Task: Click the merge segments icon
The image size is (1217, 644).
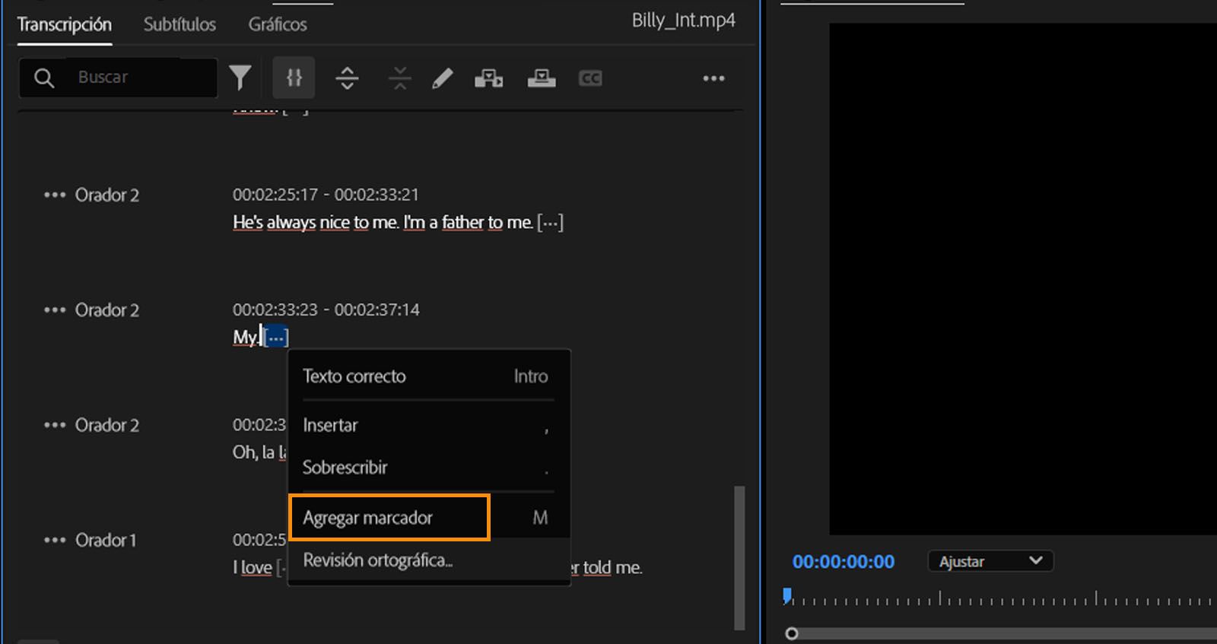Action: [399, 78]
